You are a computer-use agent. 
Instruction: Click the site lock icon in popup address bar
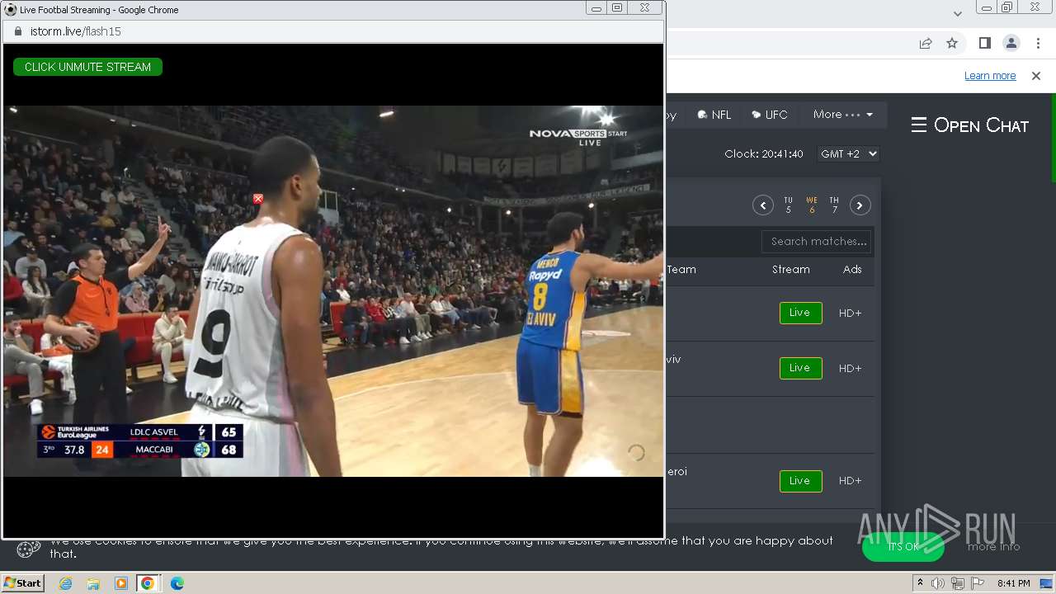click(x=17, y=31)
